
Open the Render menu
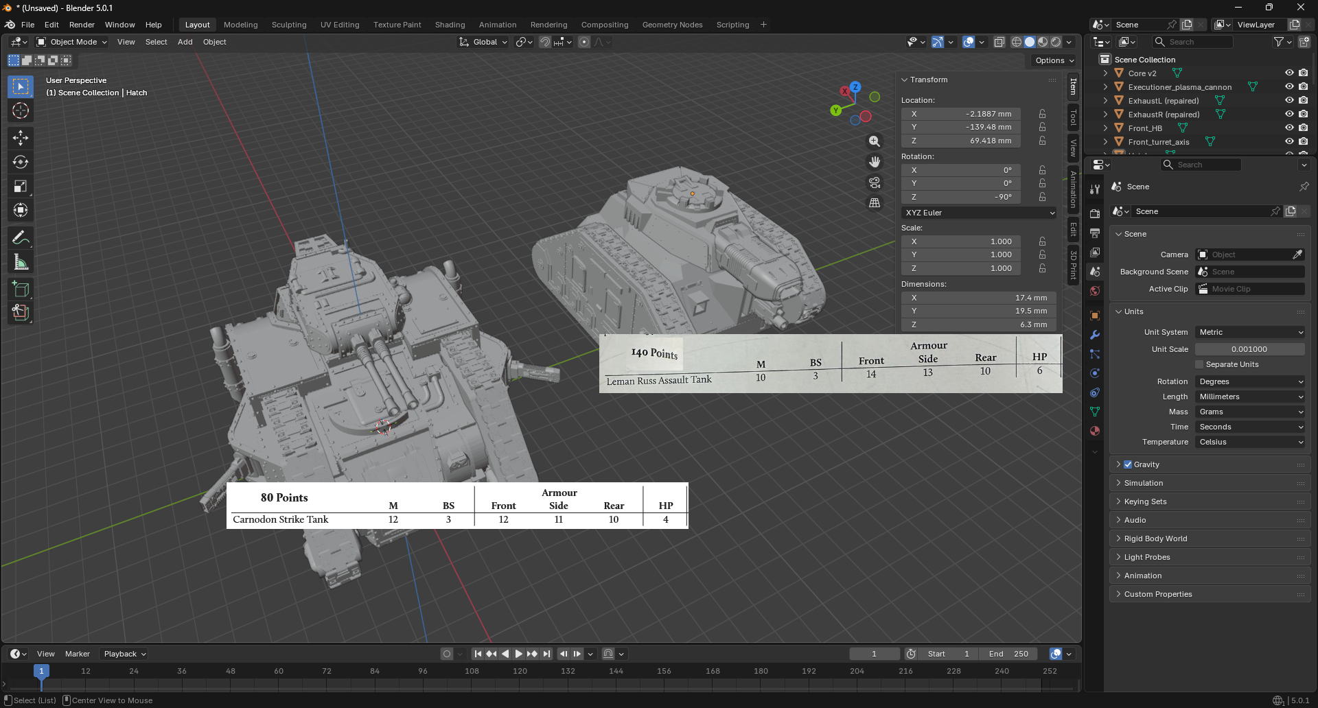click(x=82, y=25)
